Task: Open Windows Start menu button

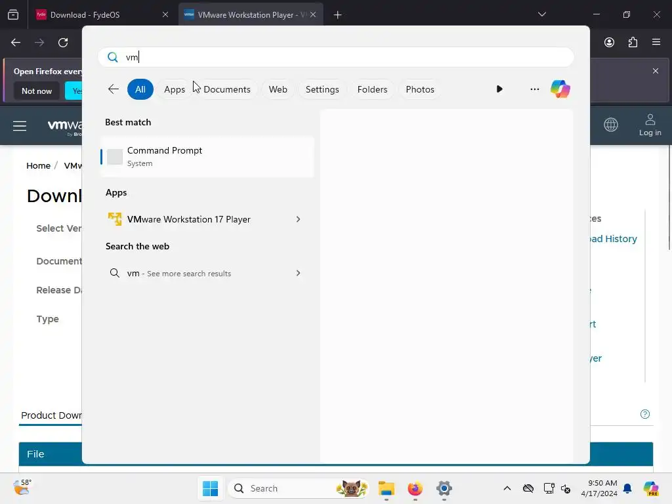Action: [x=211, y=488]
